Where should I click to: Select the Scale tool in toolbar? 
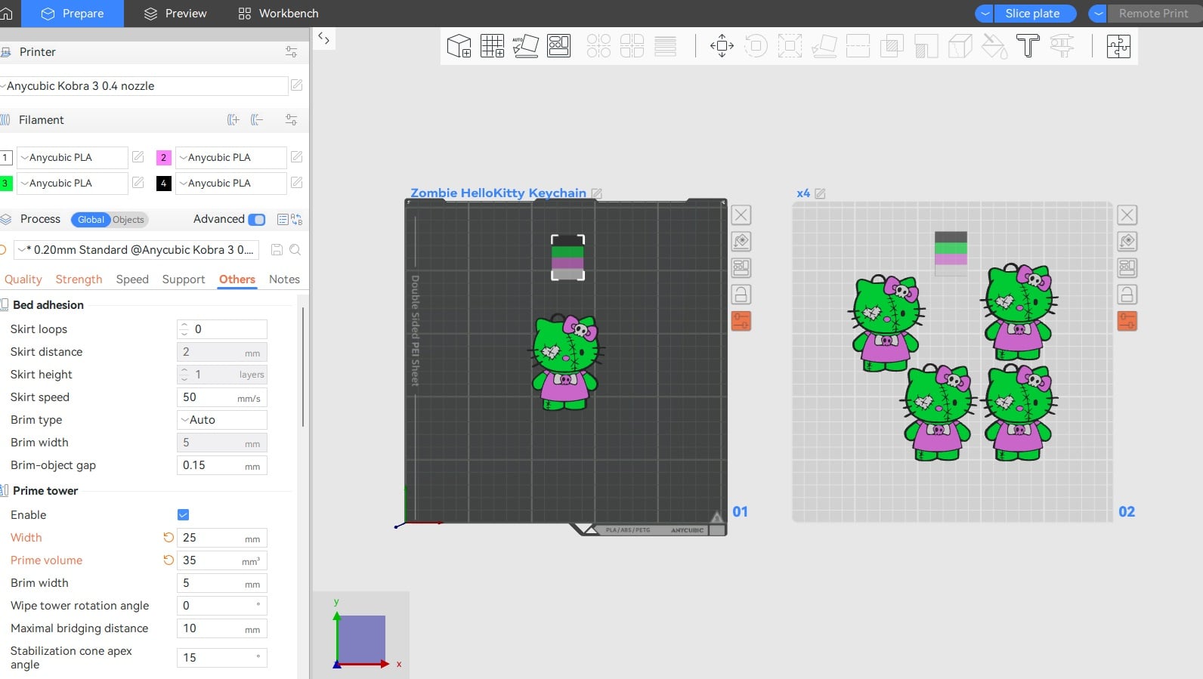790,46
